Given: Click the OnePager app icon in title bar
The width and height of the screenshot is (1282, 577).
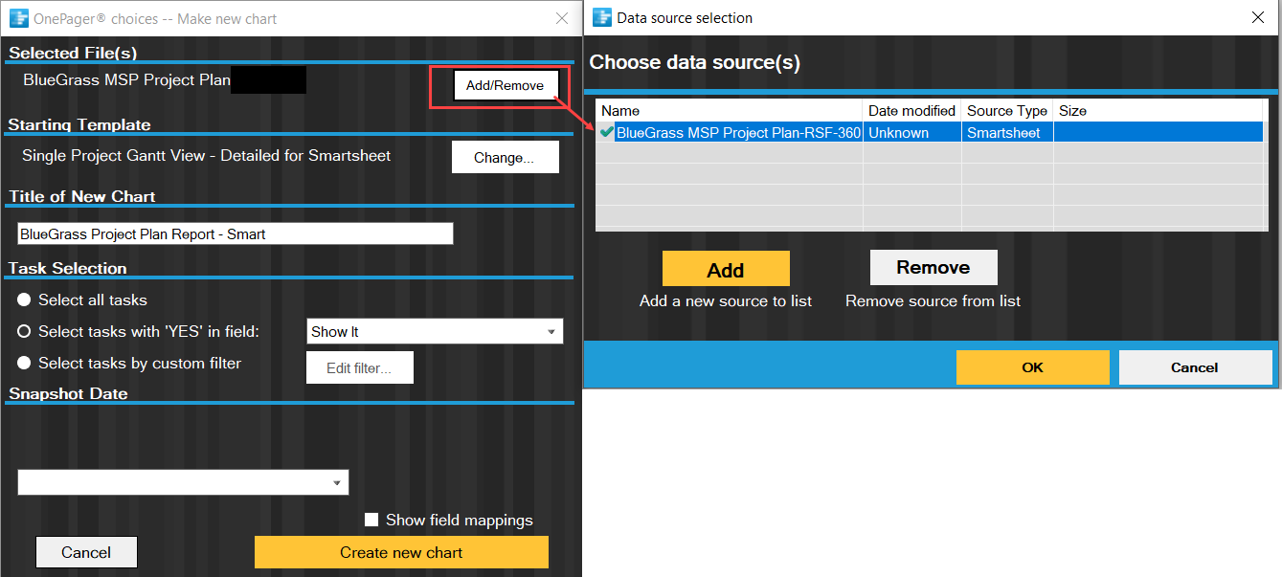Looking at the screenshot, I should pyautogui.click(x=18, y=18).
